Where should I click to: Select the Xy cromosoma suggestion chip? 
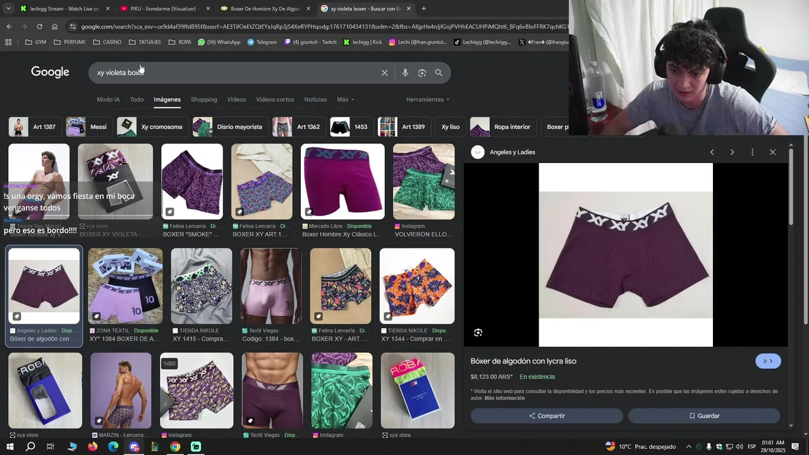[x=152, y=127]
